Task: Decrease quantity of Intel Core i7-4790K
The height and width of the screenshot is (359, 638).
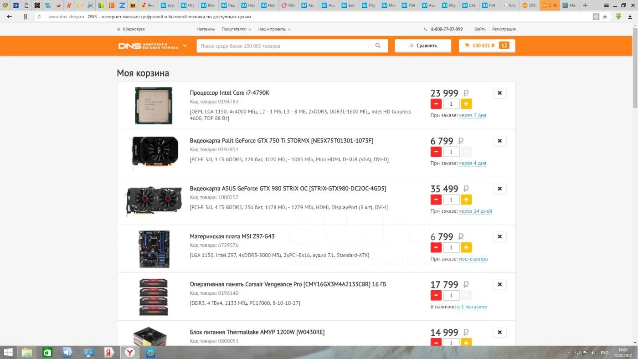Action: point(436,104)
